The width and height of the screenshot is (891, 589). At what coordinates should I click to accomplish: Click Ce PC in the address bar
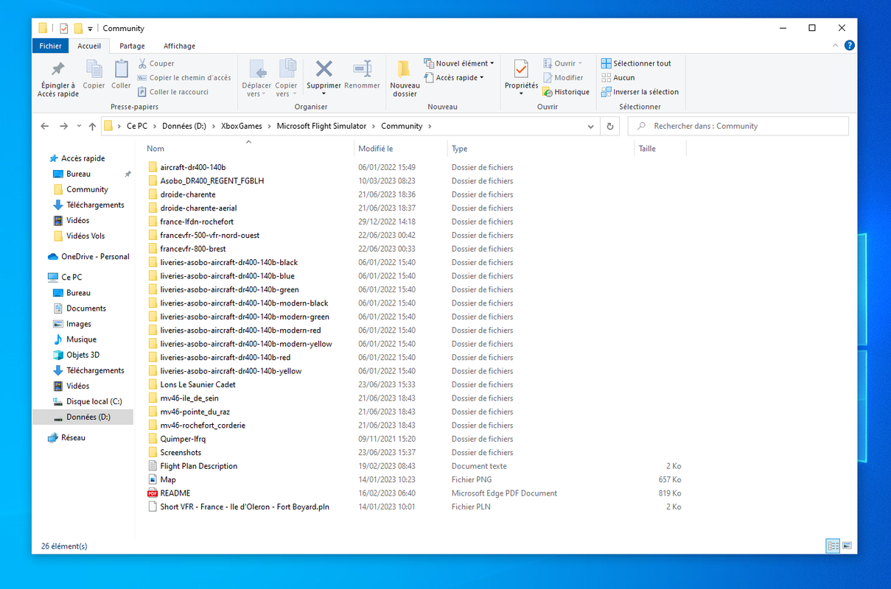[x=137, y=126]
